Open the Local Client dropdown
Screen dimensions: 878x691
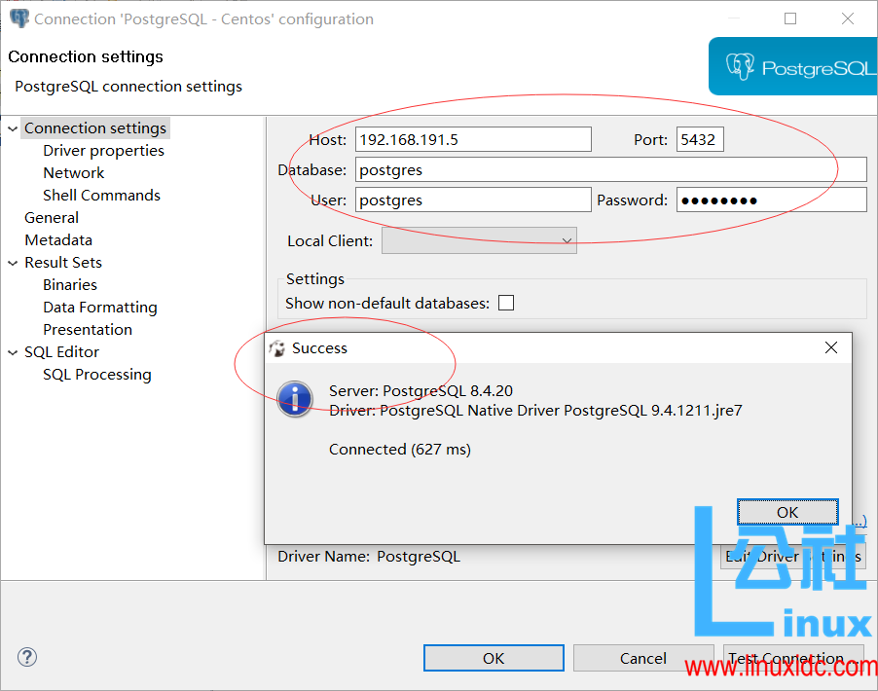[566, 240]
